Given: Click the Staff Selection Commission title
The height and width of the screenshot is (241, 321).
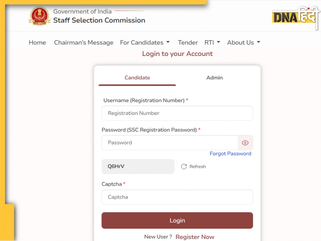Looking at the screenshot, I should coord(99,20).
